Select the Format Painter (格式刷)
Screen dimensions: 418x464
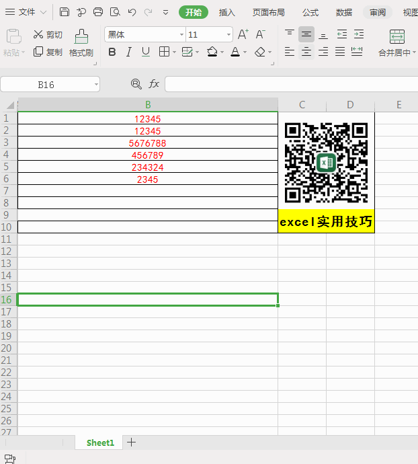[81, 43]
